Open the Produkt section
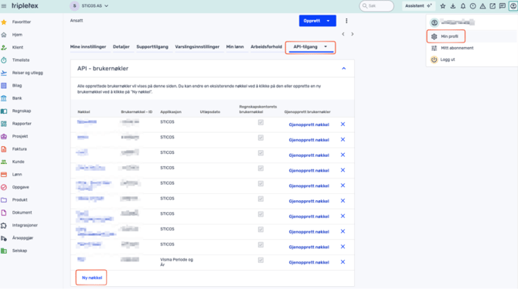The height and width of the screenshot is (290, 518). 20,200
